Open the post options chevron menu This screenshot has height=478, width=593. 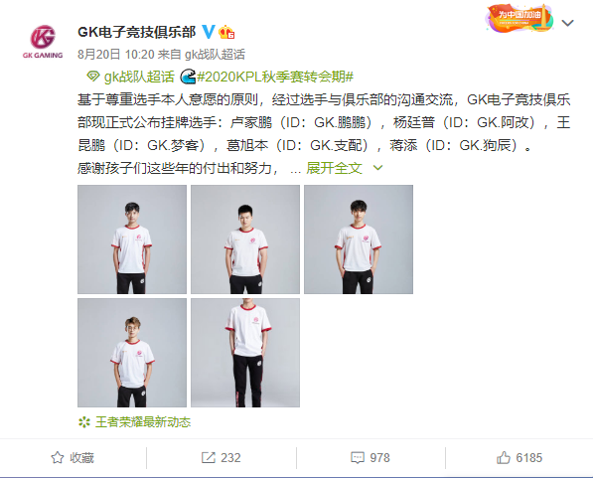click(567, 23)
